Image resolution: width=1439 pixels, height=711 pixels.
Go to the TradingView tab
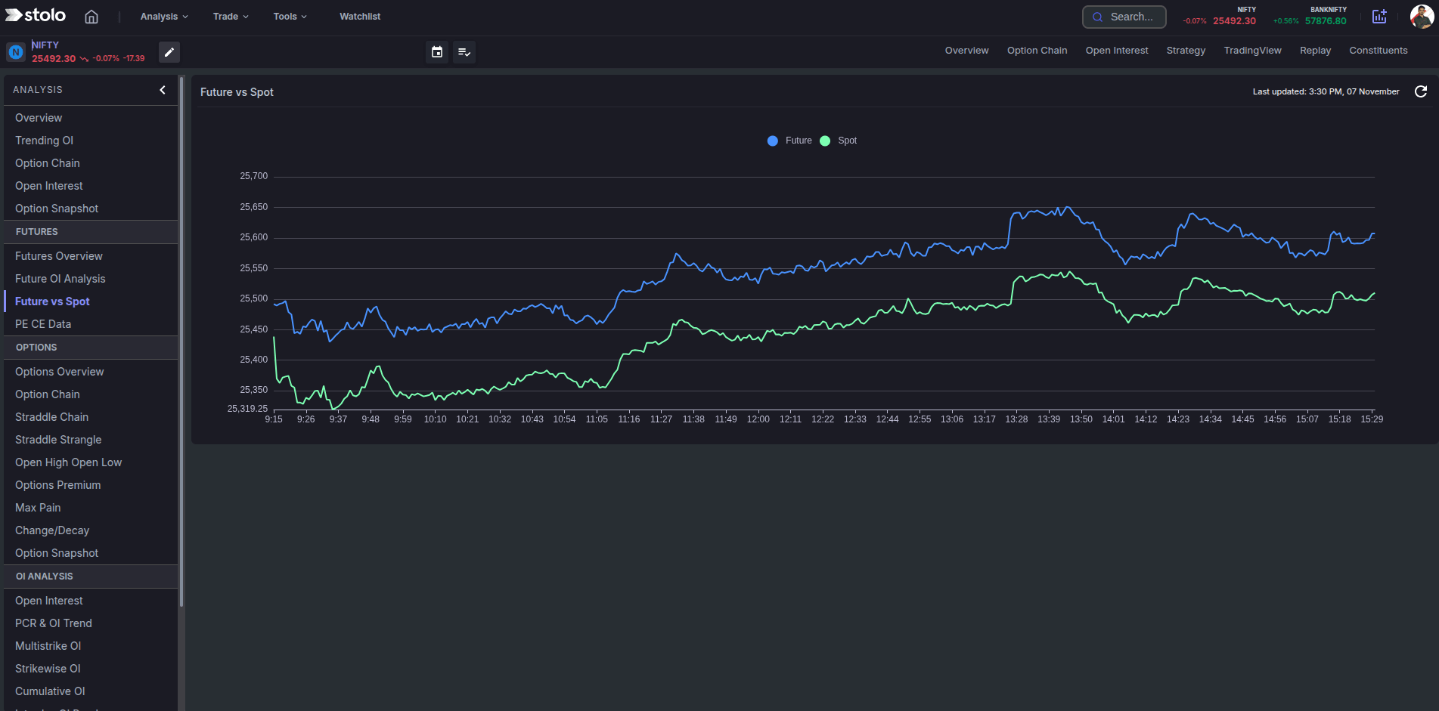tap(1252, 50)
